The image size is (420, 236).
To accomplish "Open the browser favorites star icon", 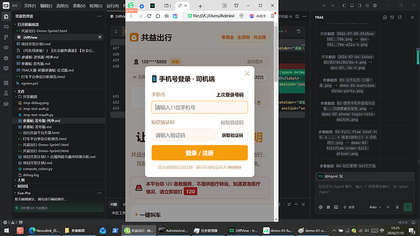I will click(167, 16).
